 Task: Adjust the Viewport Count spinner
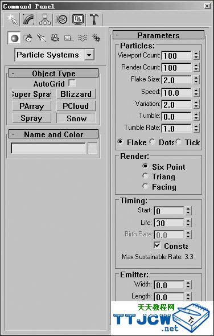click(x=196, y=56)
